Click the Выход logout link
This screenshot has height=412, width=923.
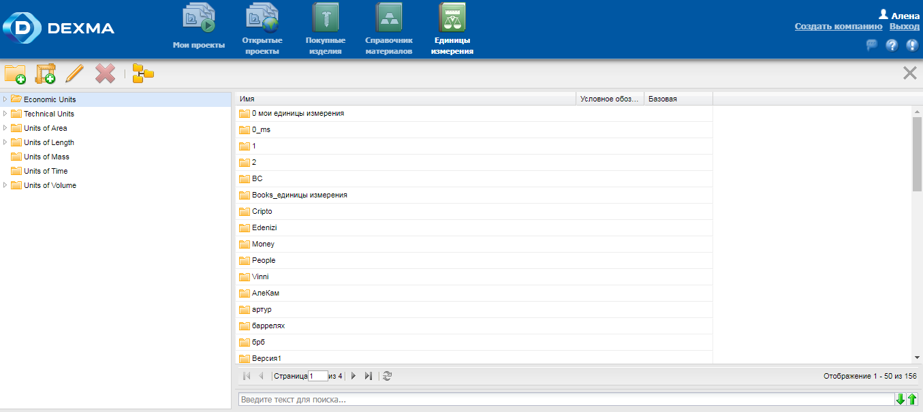905,27
